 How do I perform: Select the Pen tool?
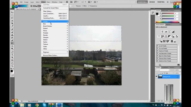pyautogui.click(x=12, y=52)
